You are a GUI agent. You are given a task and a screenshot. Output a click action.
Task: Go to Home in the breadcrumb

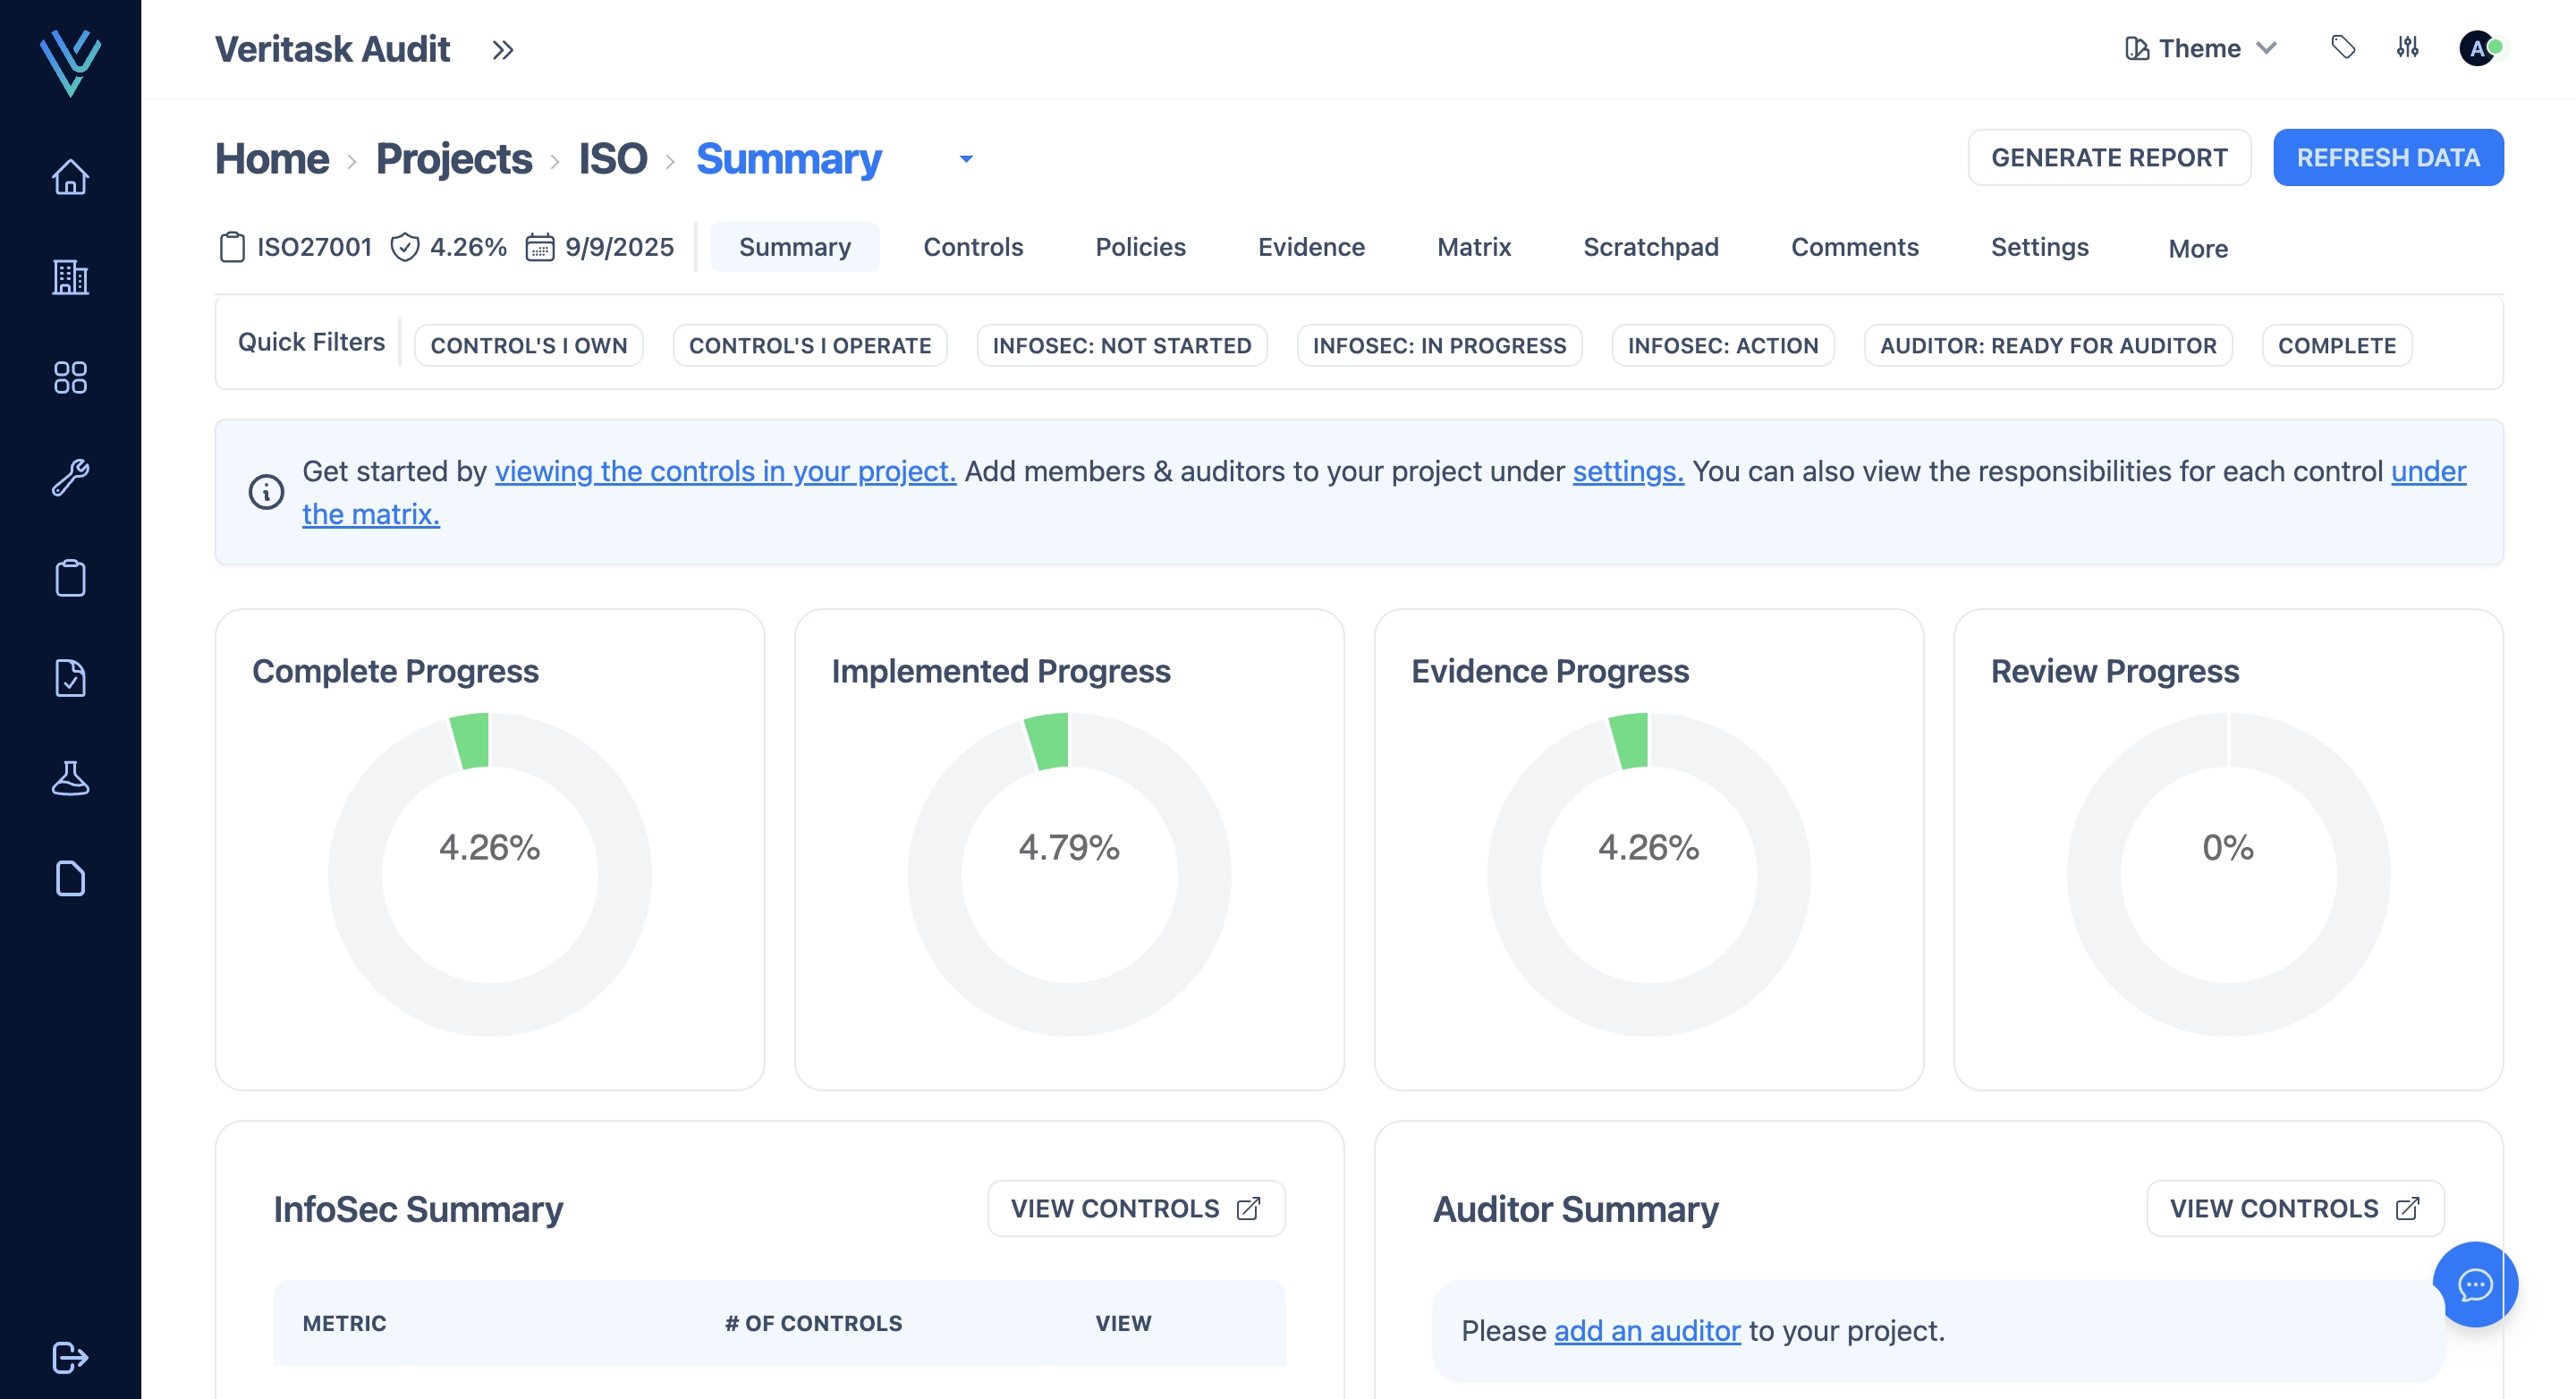click(272, 158)
